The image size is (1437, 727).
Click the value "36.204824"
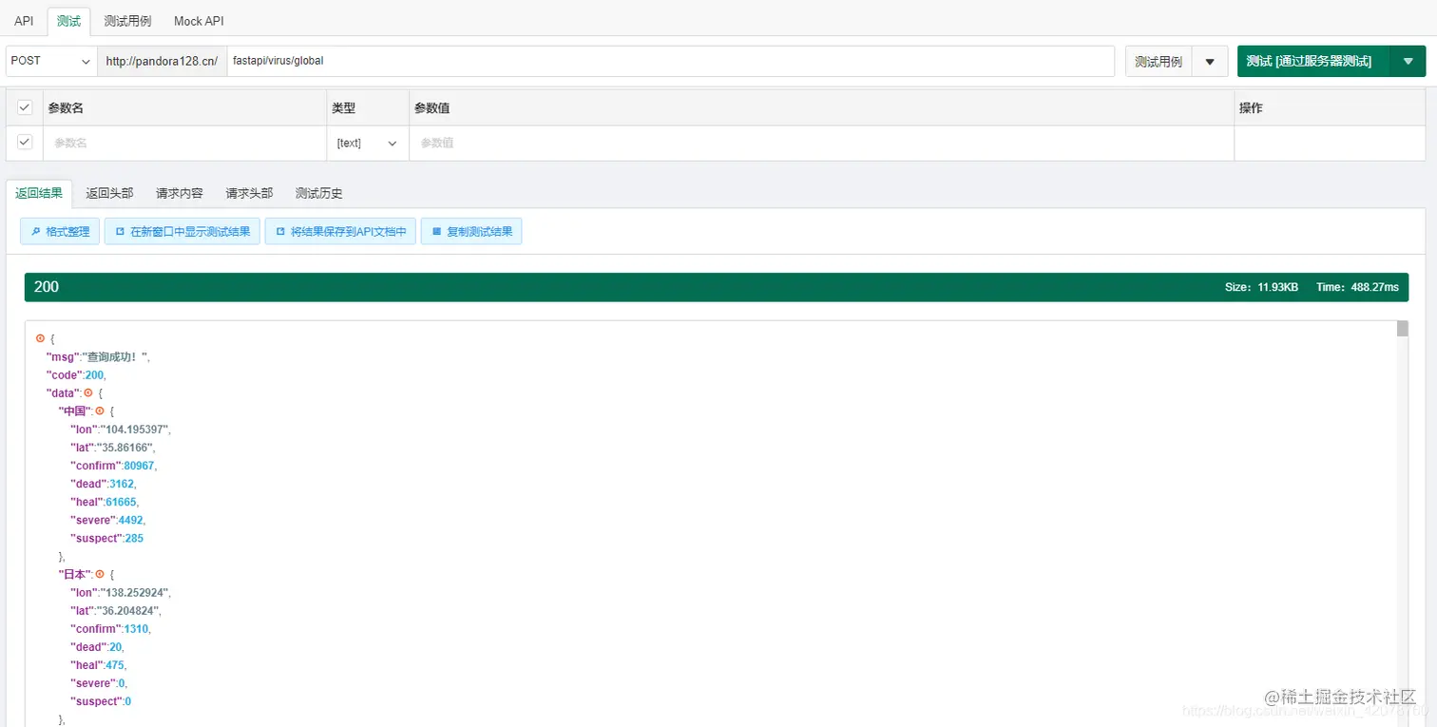pos(129,610)
